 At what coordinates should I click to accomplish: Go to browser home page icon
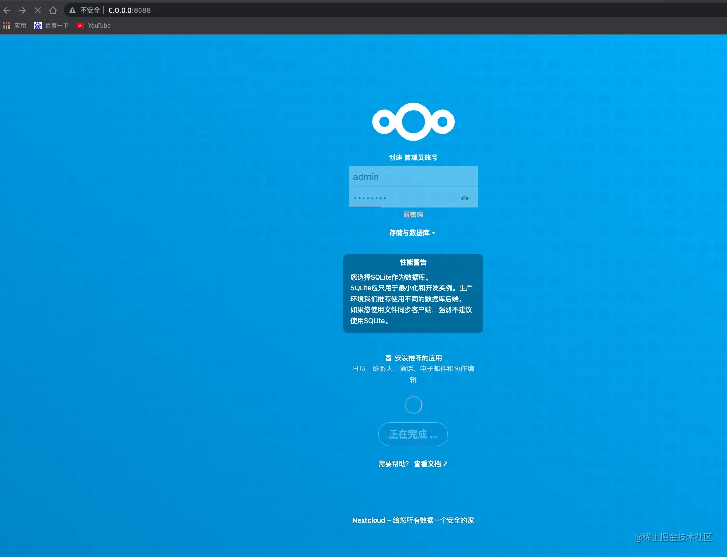coord(53,10)
